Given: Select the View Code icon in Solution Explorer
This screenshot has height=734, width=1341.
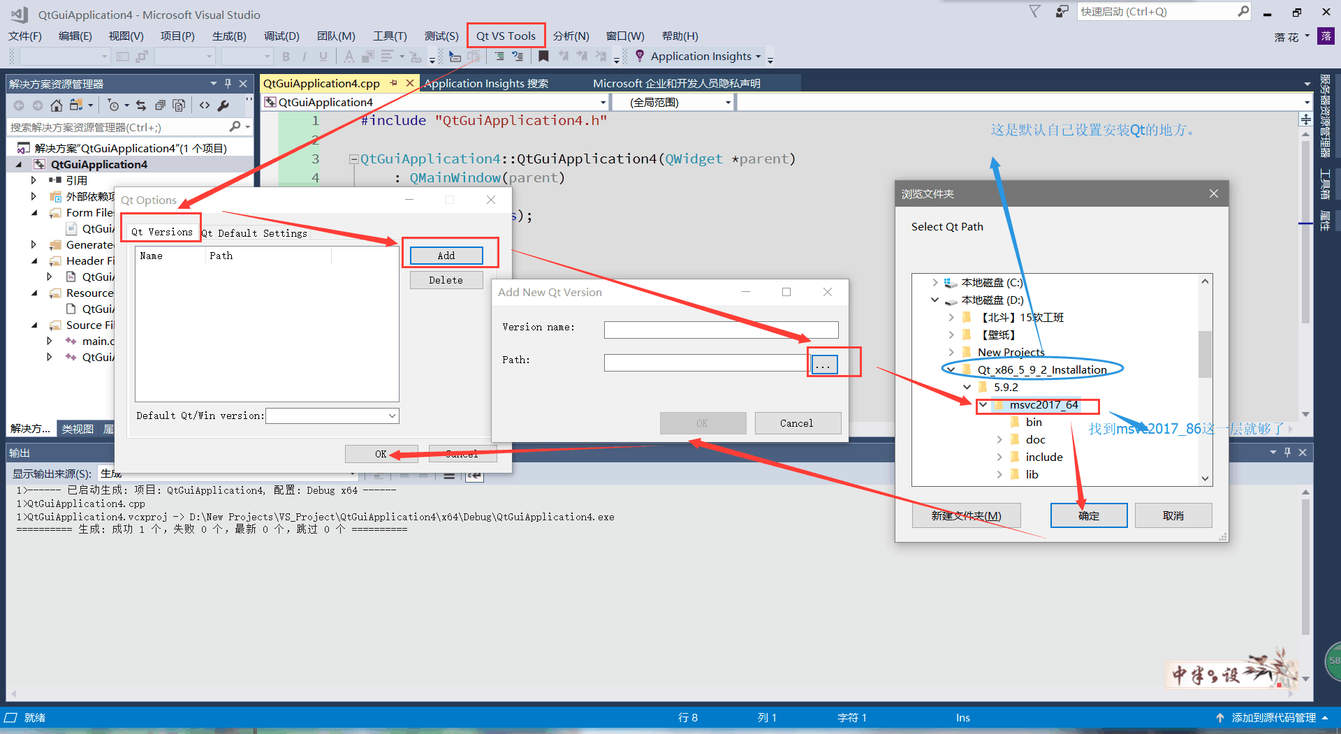Looking at the screenshot, I should pos(205,105).
